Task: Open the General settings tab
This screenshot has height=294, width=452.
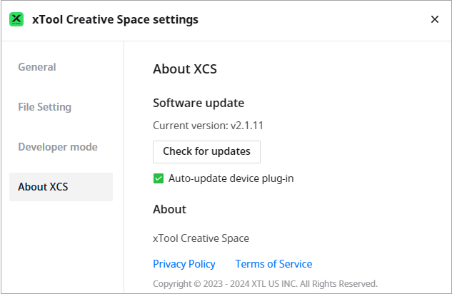Action: pos(37,67)
